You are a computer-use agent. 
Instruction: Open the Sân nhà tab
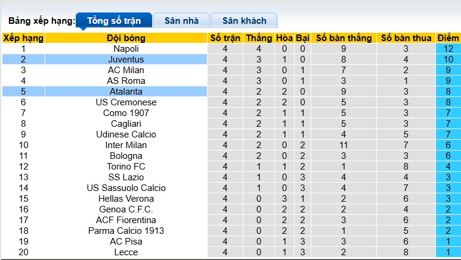tap(181, 21)
